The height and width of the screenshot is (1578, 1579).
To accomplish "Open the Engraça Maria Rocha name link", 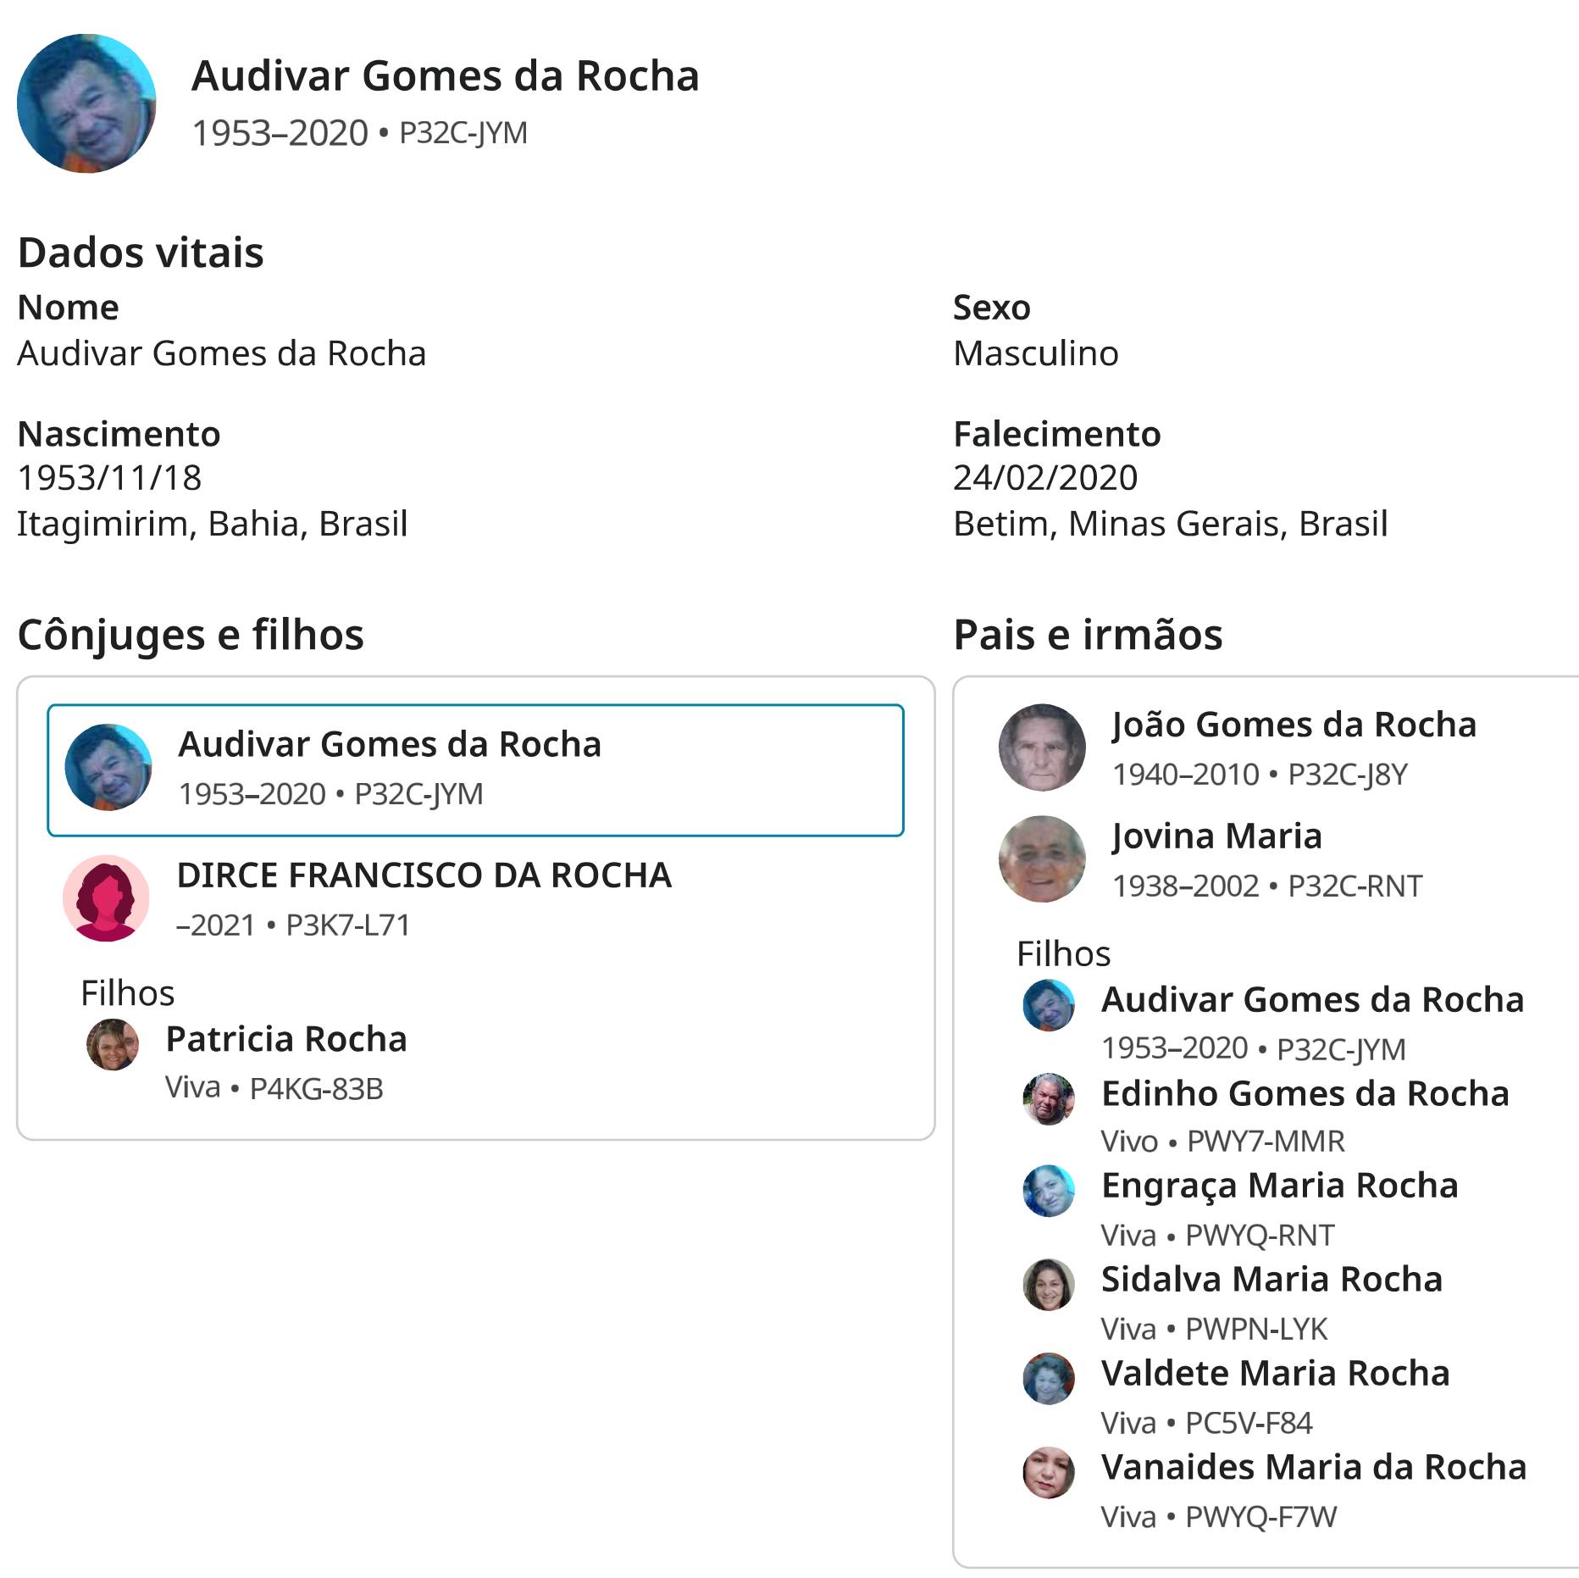I will pos(1280,1186).
